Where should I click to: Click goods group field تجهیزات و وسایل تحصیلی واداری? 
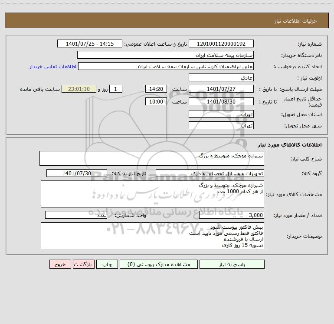click(210, 173)
